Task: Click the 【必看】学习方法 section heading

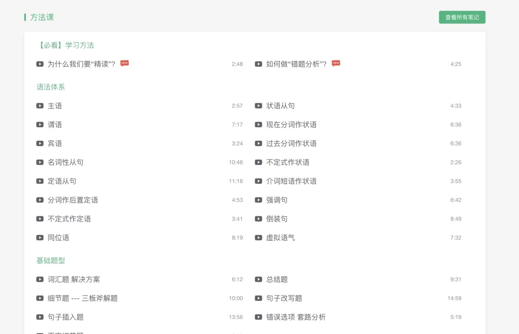Action: pos(65,45)
